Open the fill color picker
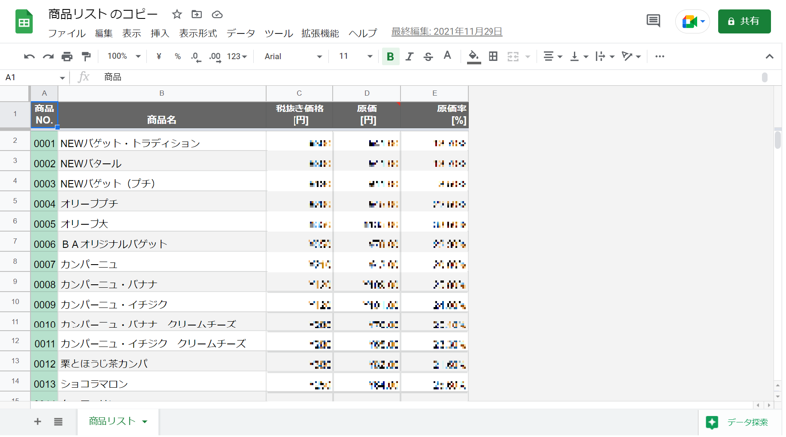Screen dimensions: 786x437 pyautogui.click(x=473, y=57)
